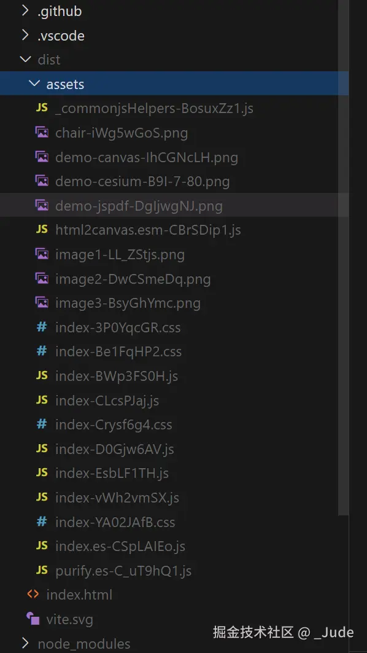This screenshot has width=367, height=653.
Task: Click CSS hash icon of index-3P0YqcGR.css
Action: [42, 327]
